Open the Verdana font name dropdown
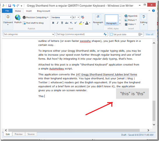159x141 pixels. click(x=71, y=17)
